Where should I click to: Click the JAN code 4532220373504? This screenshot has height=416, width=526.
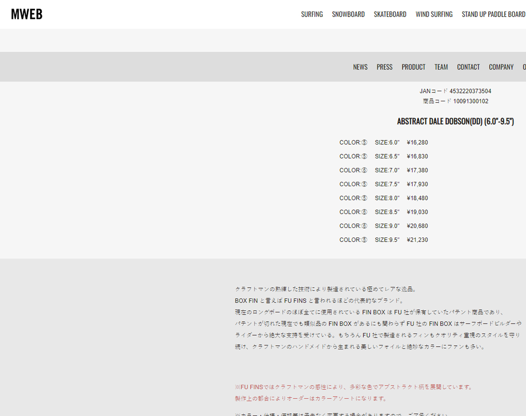click(x=456, y=91)
